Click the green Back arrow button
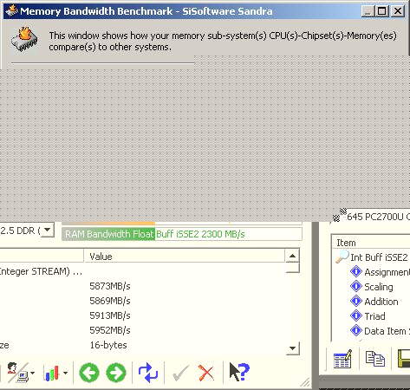410x390 pixels. point(89,373)
